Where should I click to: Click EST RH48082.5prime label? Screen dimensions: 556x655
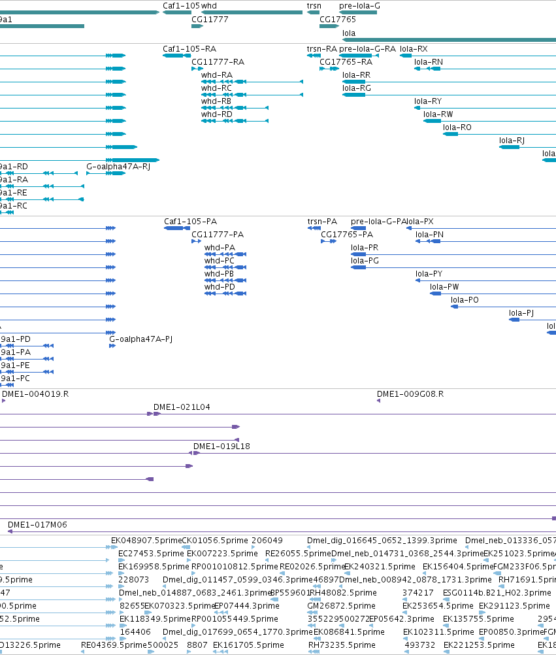pyautogui.click(x=343, y=593)
